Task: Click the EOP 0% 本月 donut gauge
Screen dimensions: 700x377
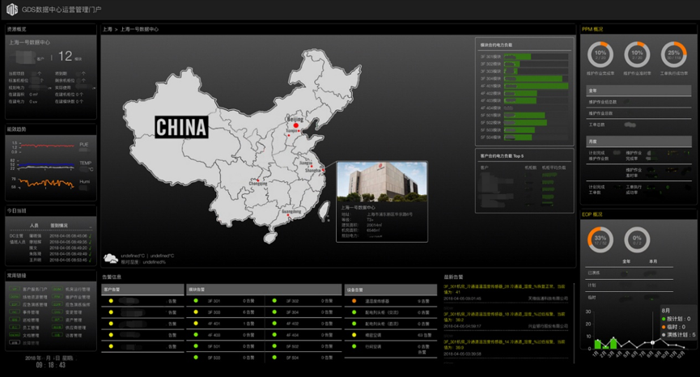Action: [x=637, y=239]
